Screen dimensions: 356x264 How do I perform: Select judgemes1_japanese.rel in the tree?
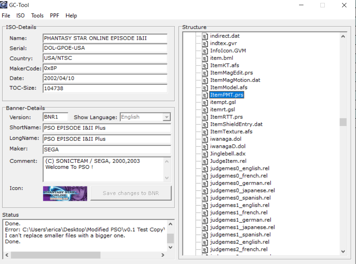click(242, 228)
